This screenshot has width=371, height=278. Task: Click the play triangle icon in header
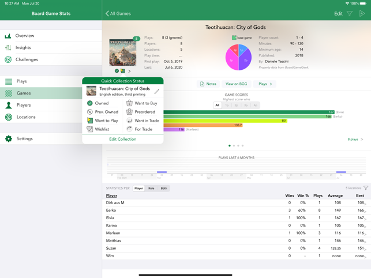coord(362,13)
